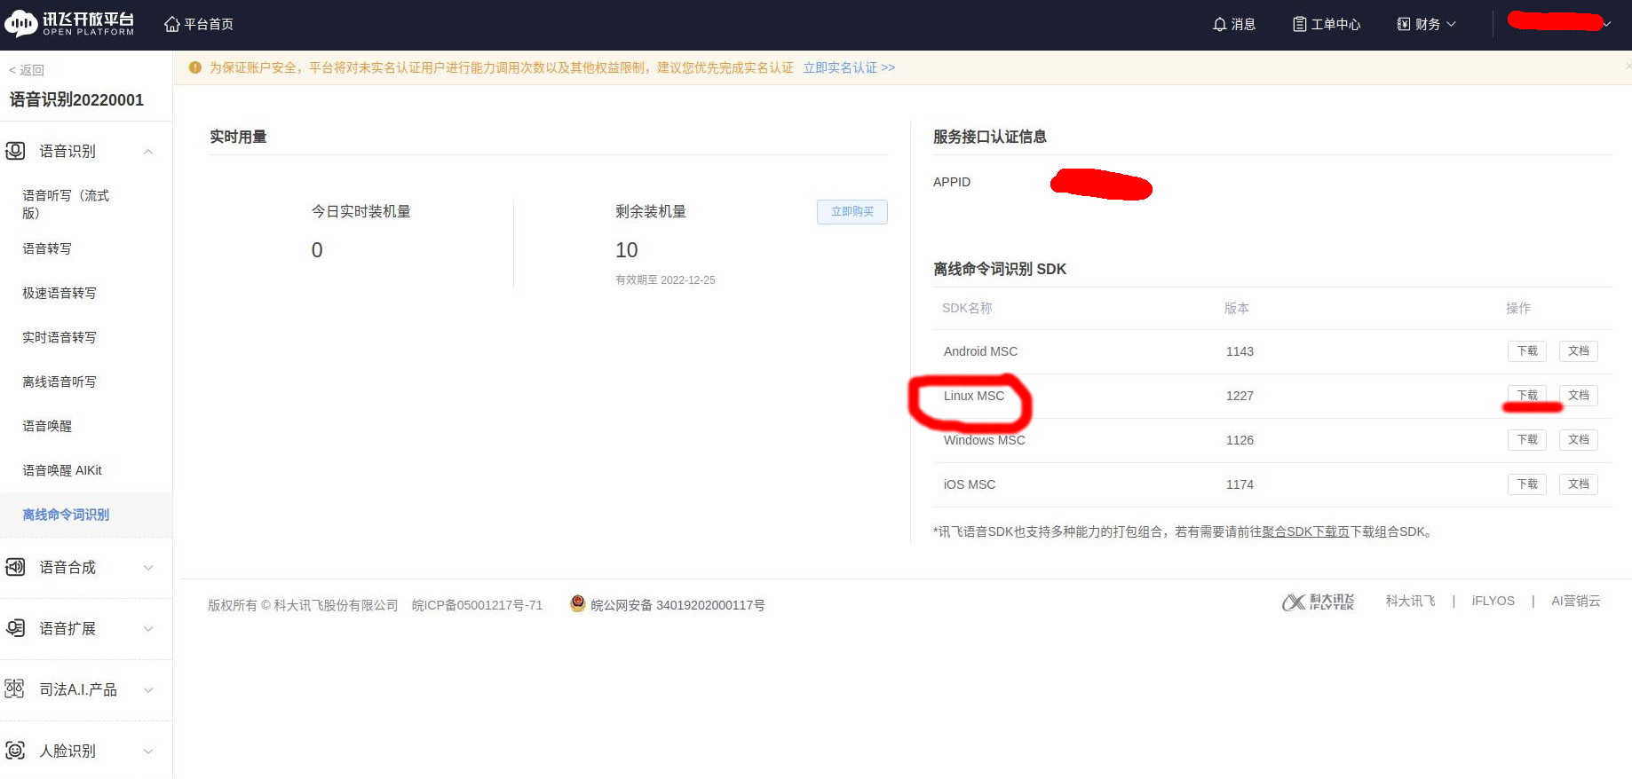
Task: Click the 语音识别20220001 app title
Action: click(76, 100)
